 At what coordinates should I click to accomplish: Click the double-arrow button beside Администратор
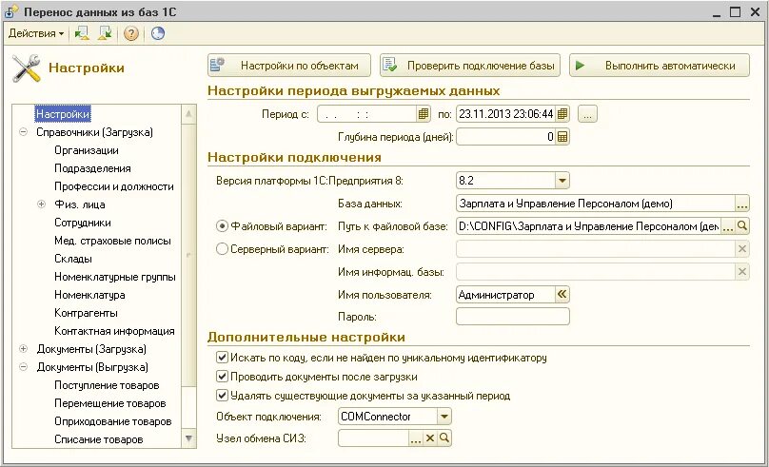[562, 294]
